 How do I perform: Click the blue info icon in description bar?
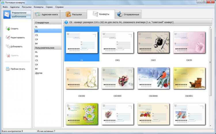[x=66, y=22]
